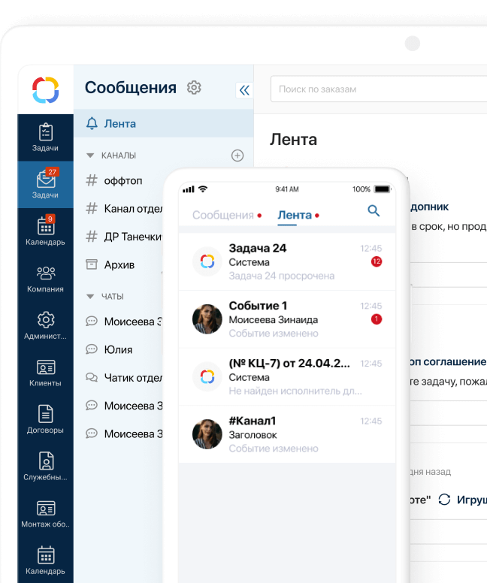
Task: Tap the search magnifier in phone view
Action: click(x=374, y=211)
